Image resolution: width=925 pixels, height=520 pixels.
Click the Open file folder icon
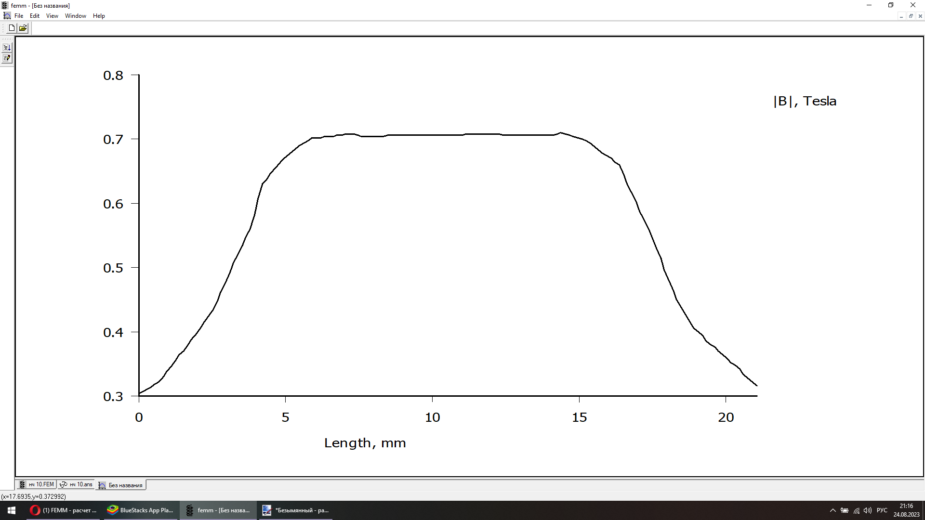tap(23, 28)
